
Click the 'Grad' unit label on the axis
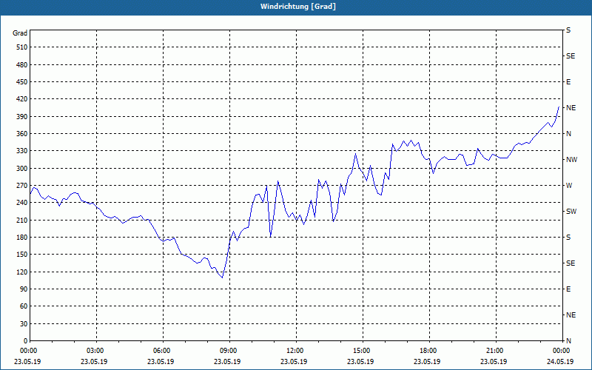tap(20, 33)
